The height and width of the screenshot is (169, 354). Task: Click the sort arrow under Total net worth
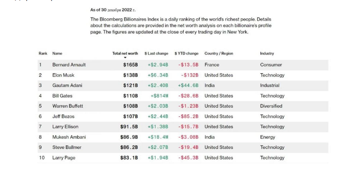(125, 57)
